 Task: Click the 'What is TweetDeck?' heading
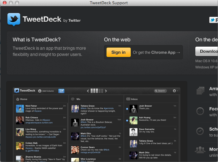click(37, 40)
